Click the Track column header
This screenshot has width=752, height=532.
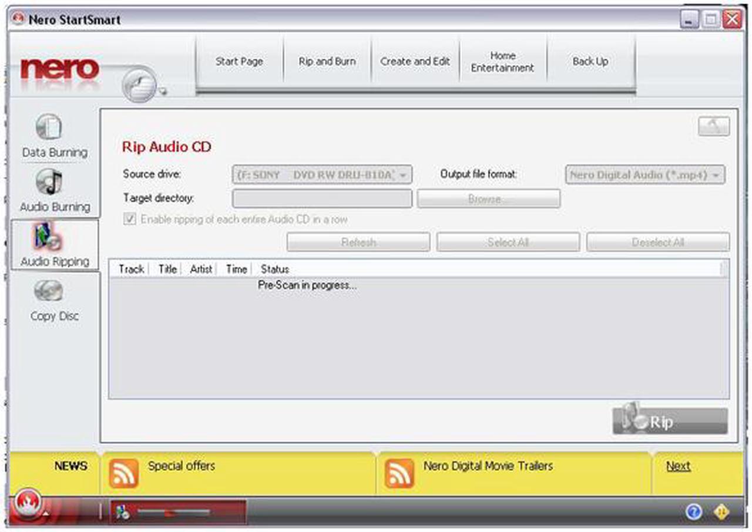pos(131,269)
